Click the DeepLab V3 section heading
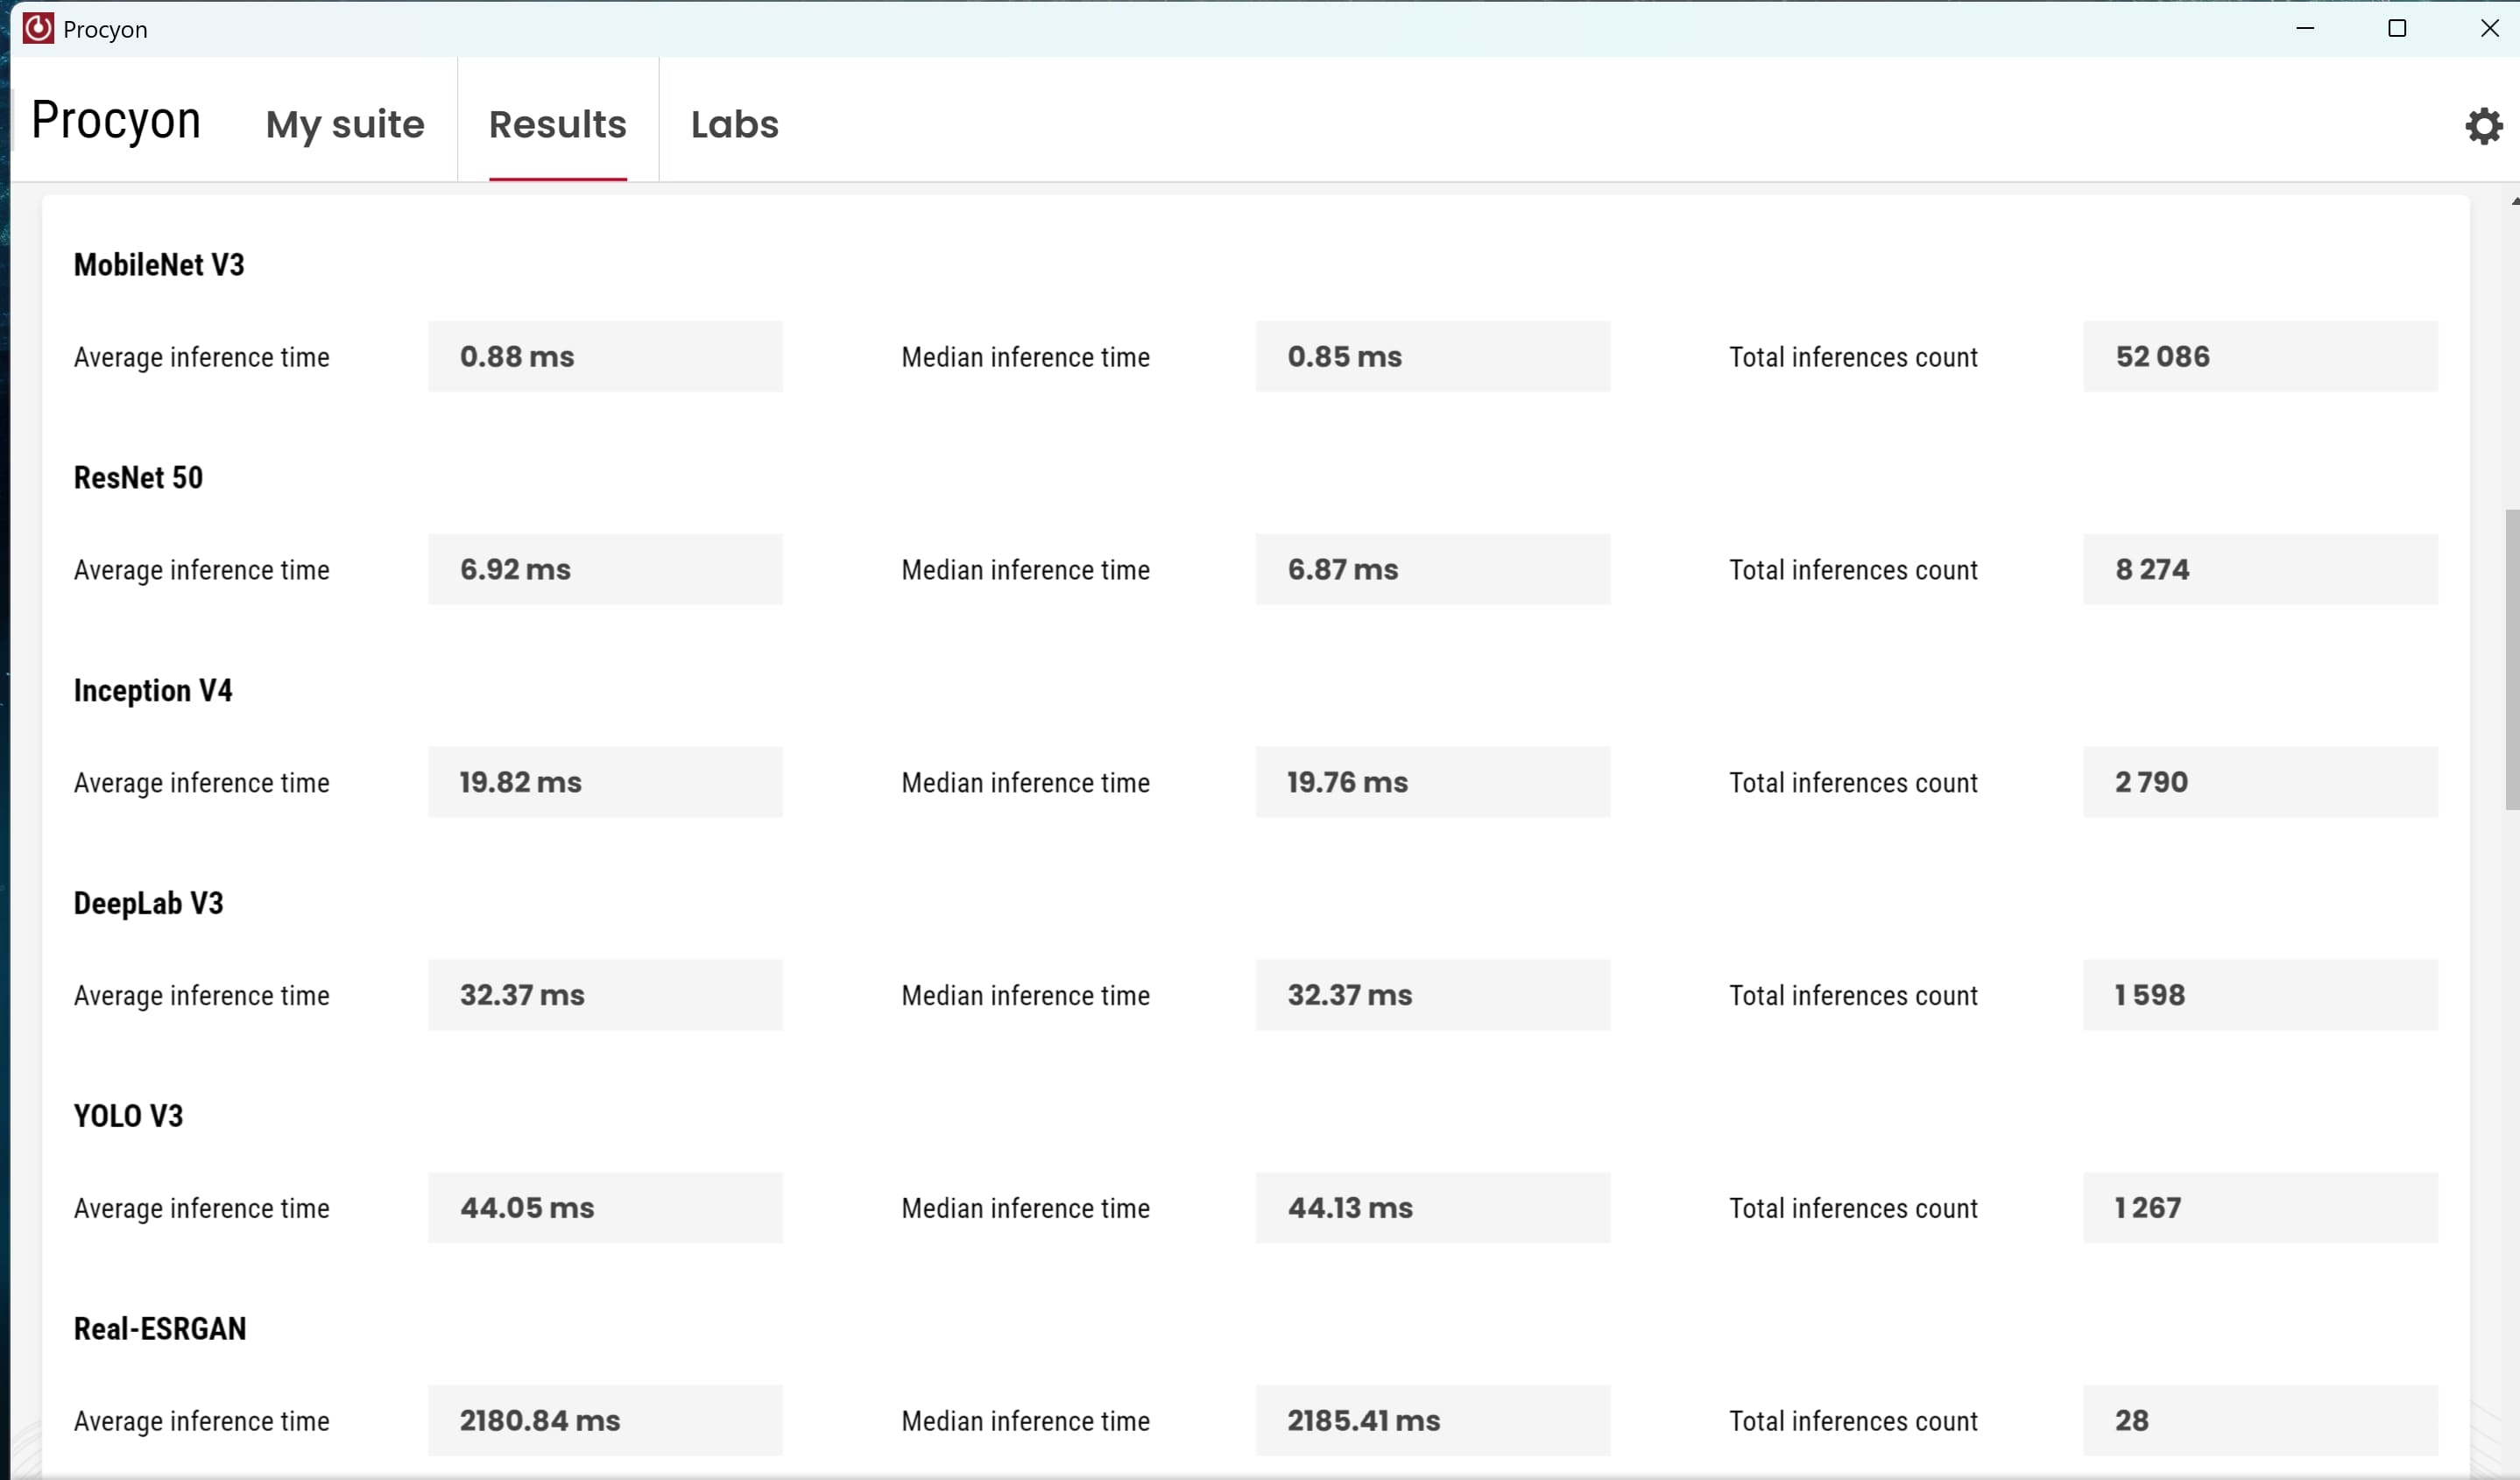The height and width of the screenshot is (1480, 2520). point(148,903)
